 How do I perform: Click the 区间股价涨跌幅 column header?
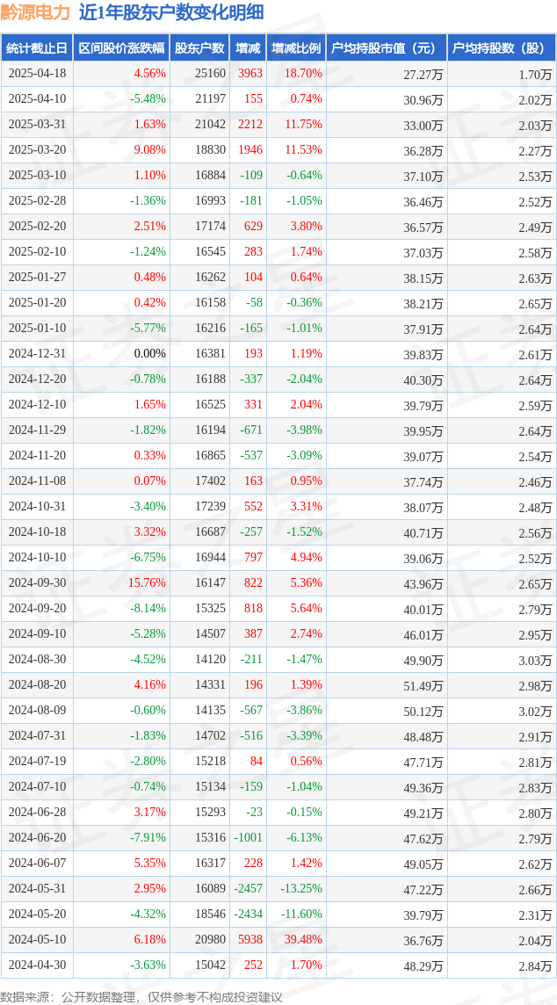121,47
